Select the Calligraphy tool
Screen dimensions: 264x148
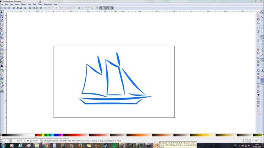click(x=2, y=62)
